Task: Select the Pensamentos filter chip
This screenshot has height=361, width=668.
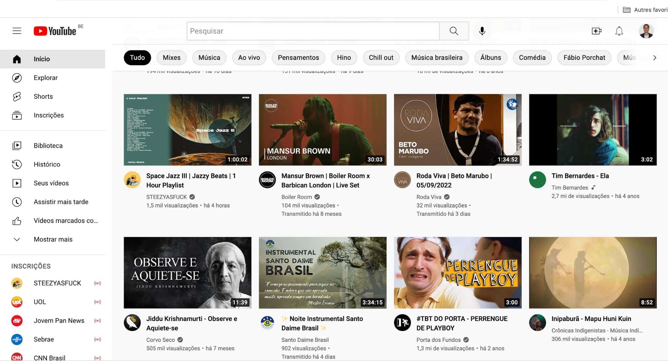Action: [298, 58]
